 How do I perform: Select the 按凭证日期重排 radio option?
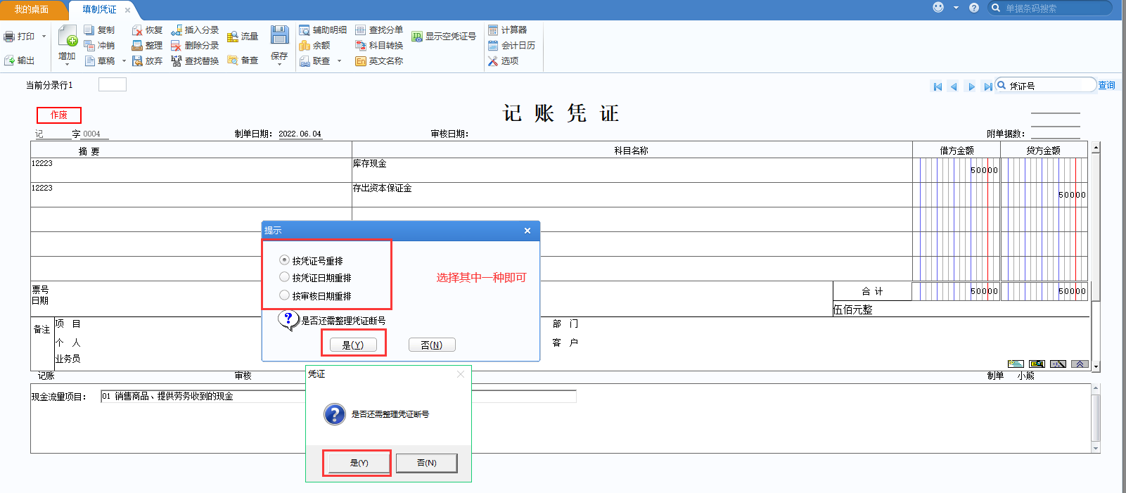coord(284,278)
